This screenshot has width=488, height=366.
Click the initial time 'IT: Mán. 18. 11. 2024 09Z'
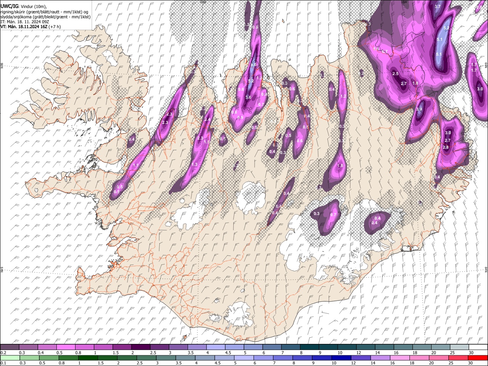24,22
